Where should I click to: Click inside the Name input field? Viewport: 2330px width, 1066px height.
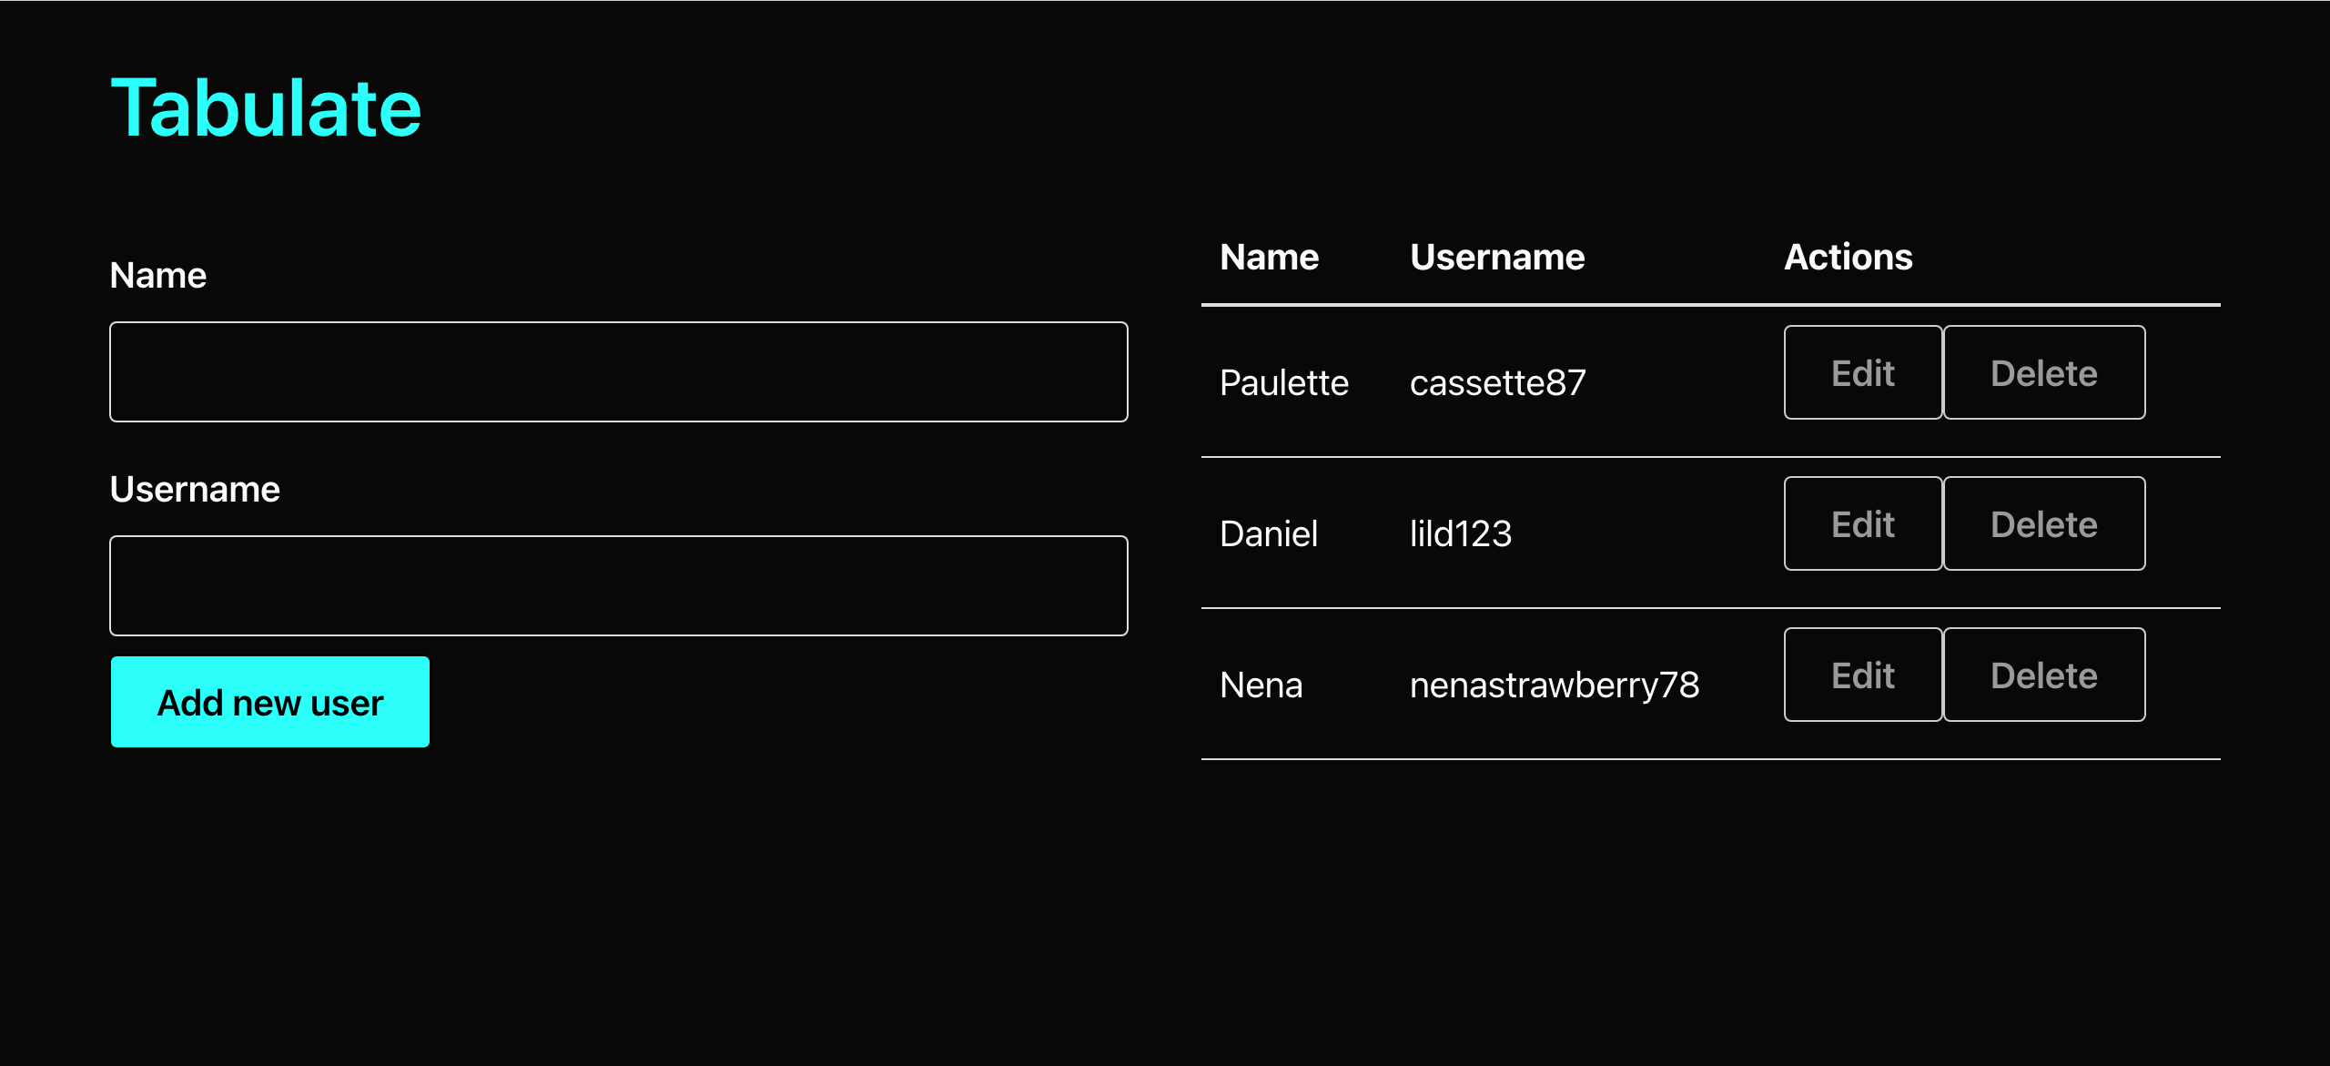pyautogui.click(x=618, y=371)
